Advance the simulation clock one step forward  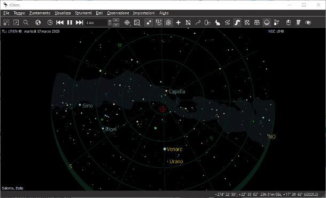click(x=80, y=22)
